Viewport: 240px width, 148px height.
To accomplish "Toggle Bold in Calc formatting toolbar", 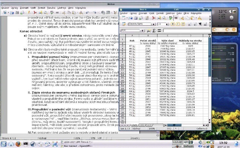I will pos(172,24).
